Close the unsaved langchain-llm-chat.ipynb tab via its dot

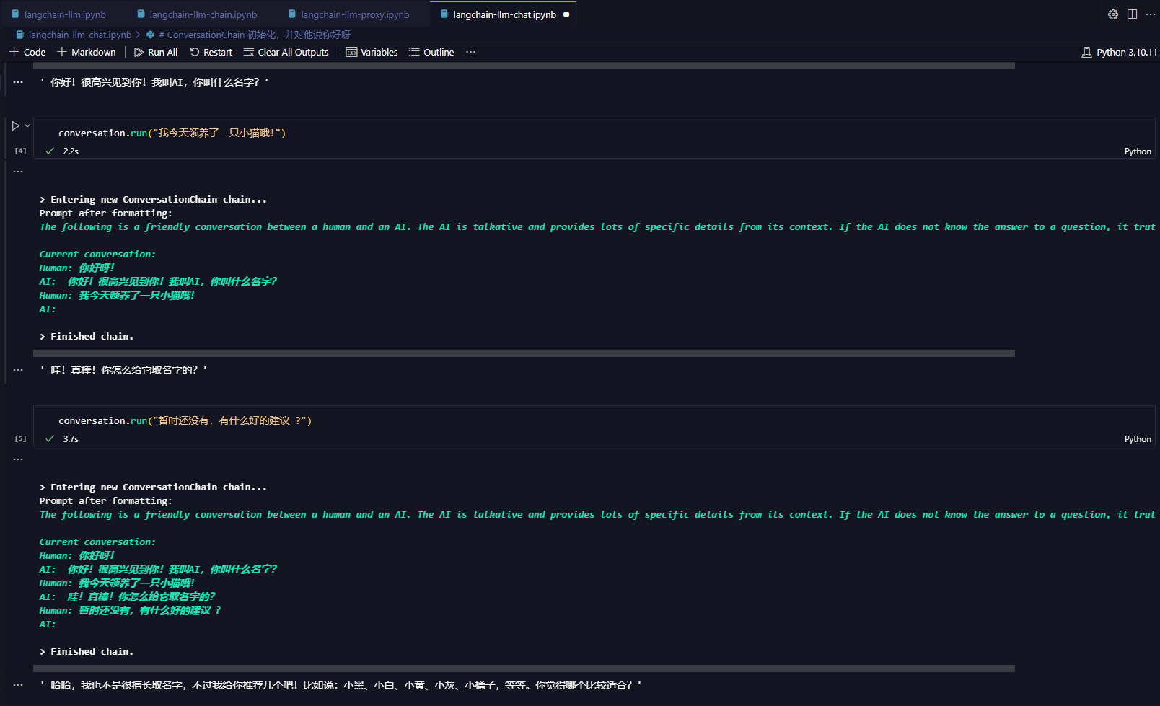pos(566,14)
